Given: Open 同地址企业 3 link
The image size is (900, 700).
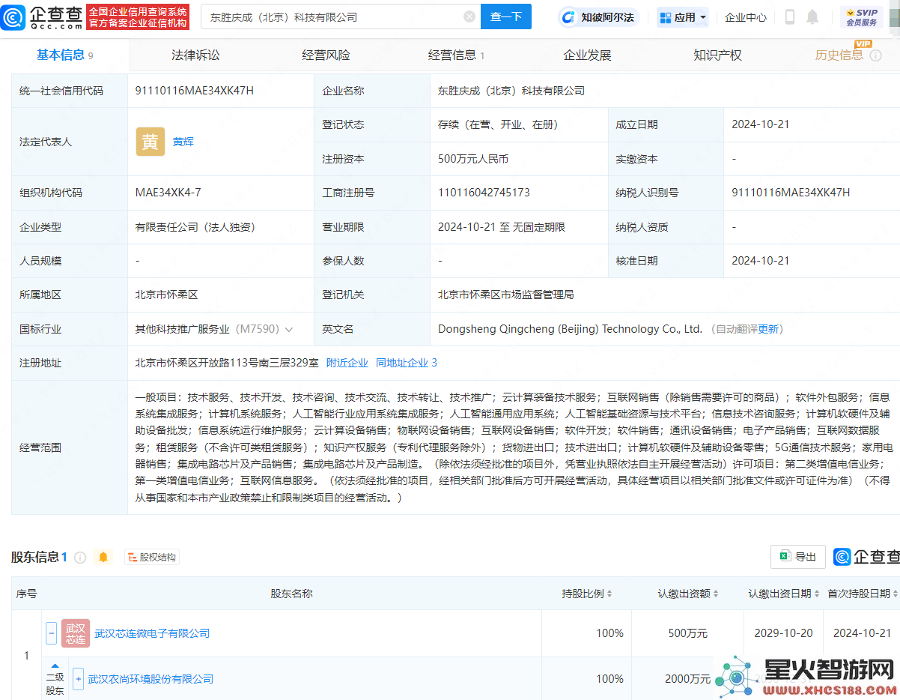Looking at the screenshot, I should click(407, 363).
